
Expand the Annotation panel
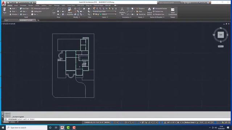coord(127,17)
